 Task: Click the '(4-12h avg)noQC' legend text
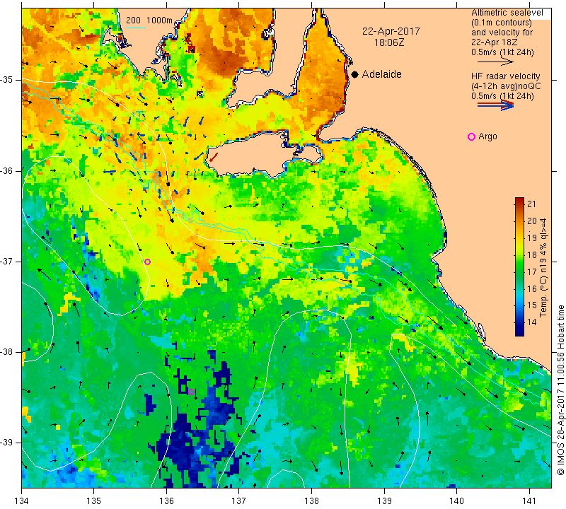[x=506, y=86]
